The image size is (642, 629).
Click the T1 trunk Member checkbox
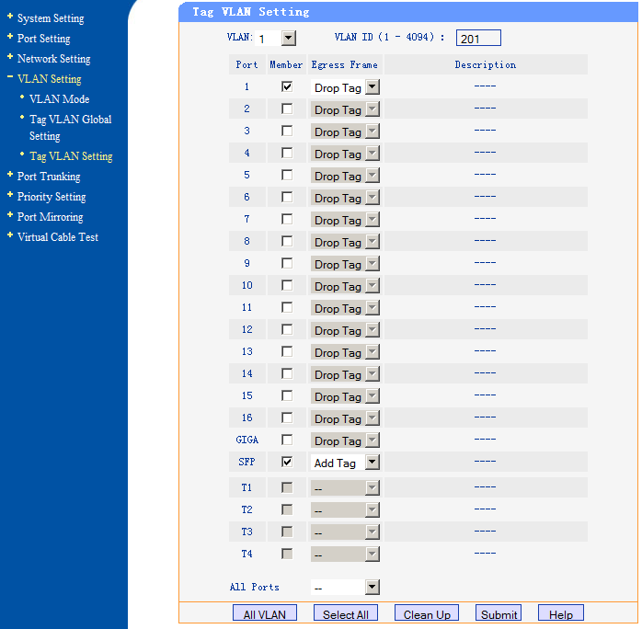pyautogui.click(x=287, y=487)
